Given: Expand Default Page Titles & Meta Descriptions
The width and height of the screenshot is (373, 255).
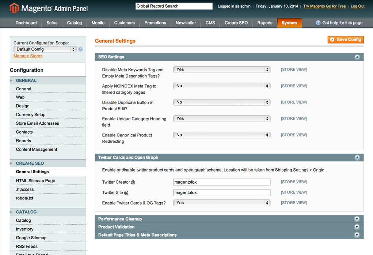Looking at the screenshot, I should click(357, 235).
